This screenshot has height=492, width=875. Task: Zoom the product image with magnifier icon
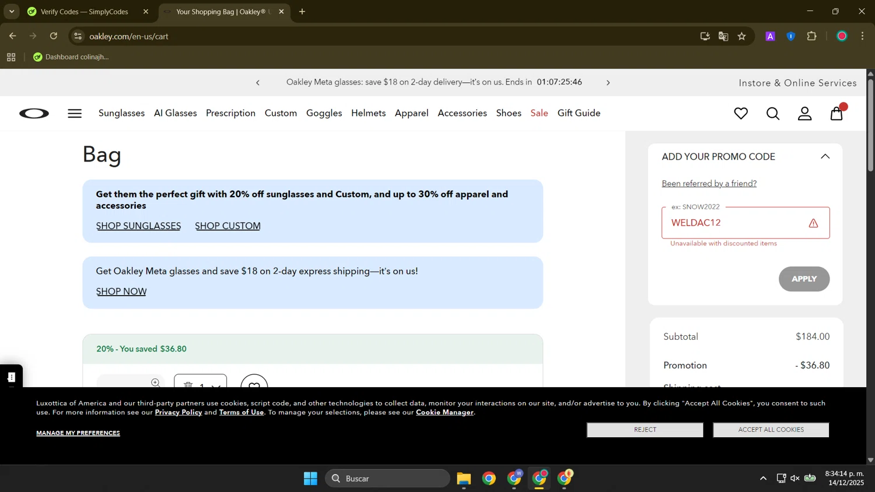tap(156, 382)
